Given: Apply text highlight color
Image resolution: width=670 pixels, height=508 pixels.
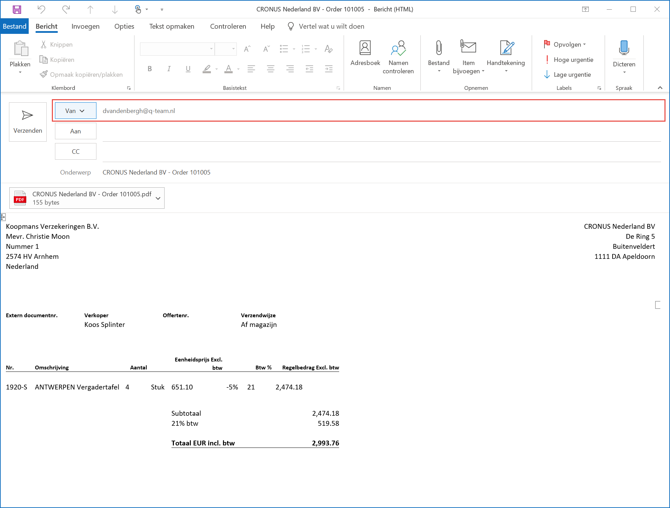Looking at the screenshot, I should [x=207, y=69].
